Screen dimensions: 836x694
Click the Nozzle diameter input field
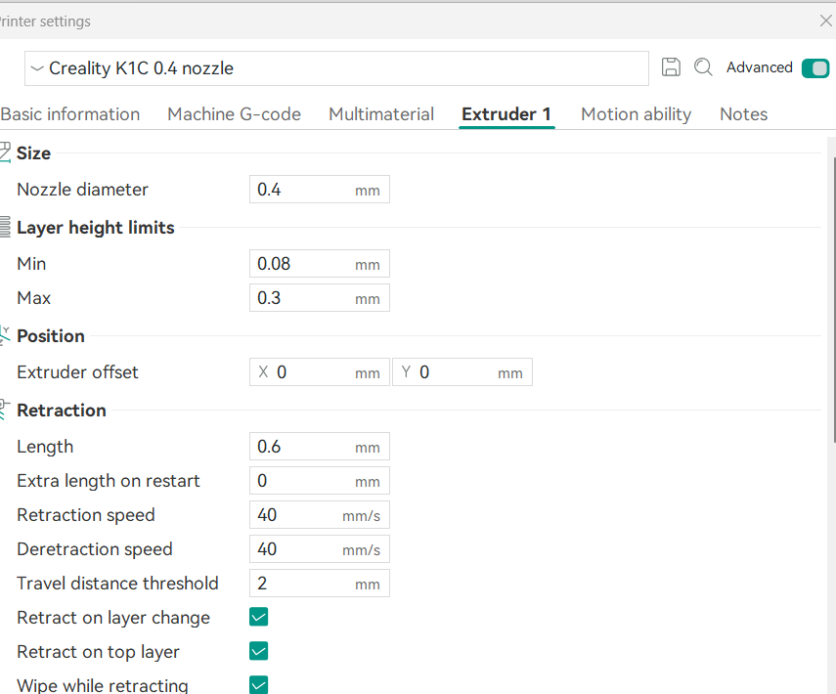(x=320, y=190)
